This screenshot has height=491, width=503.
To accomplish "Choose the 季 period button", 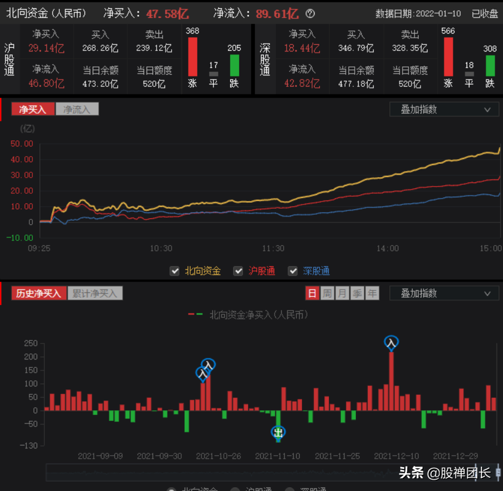I will click(357, 293).
